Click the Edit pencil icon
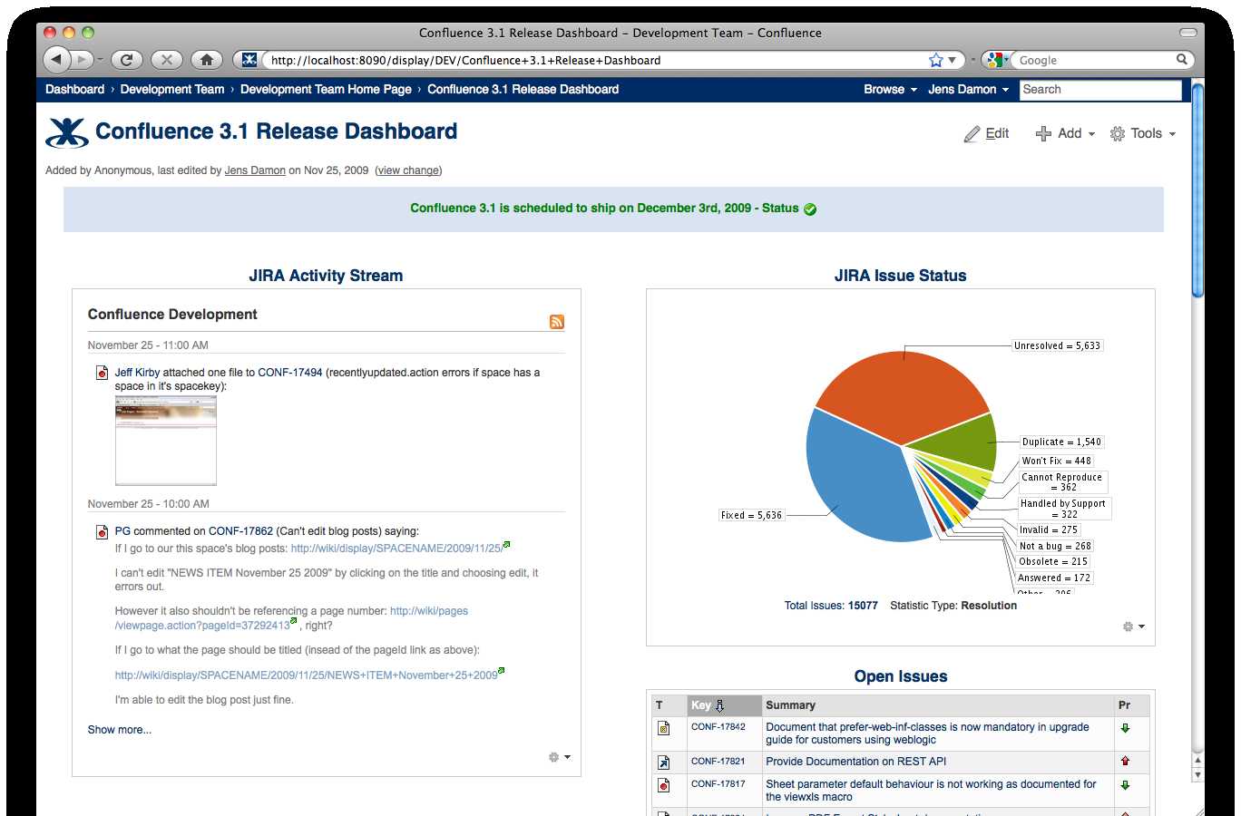1241x816 pixels. pyautogui.click(x=972, y=134)
